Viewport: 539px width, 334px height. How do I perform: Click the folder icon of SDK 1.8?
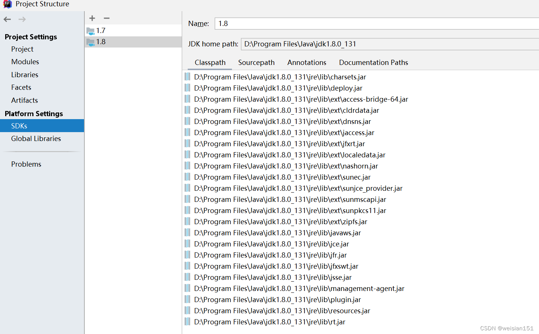(90, 42)
